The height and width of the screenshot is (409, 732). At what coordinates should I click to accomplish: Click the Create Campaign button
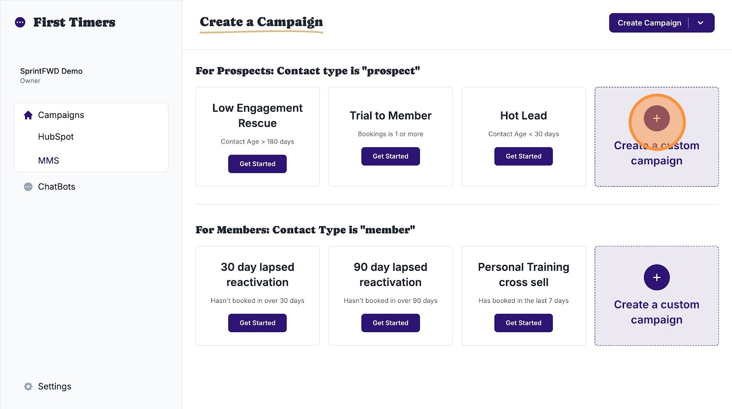coord(649,23)
